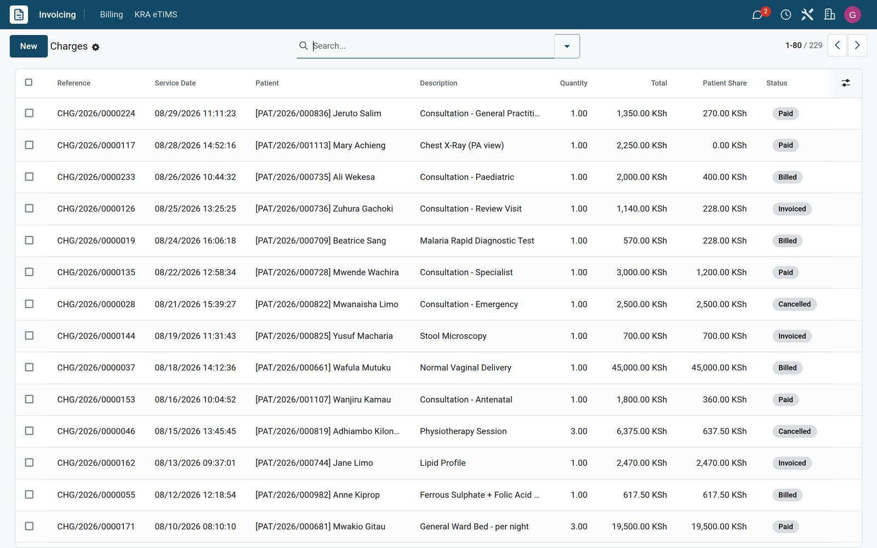Image resolution: width=877 pixels, height=548 pixels.
Task: Open charge CHG/2026/0000162
Action: click(96, 463)
